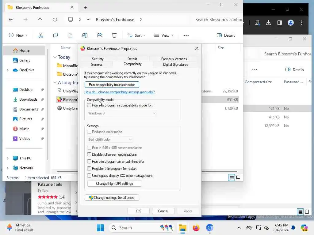Cancel the Properties dialog
Image resolution: width=314 pixels, height=235 pixels.
tap(163, 211)
